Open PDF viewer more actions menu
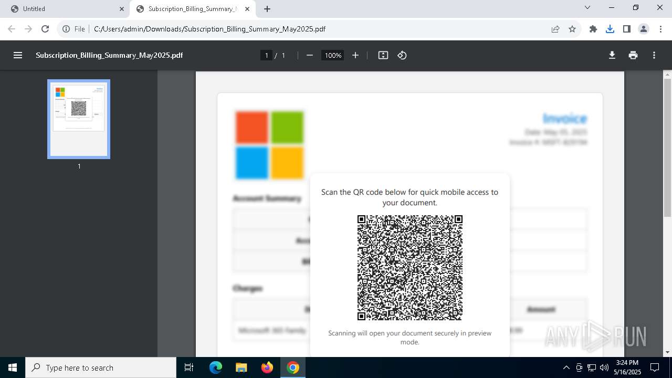 654,55
